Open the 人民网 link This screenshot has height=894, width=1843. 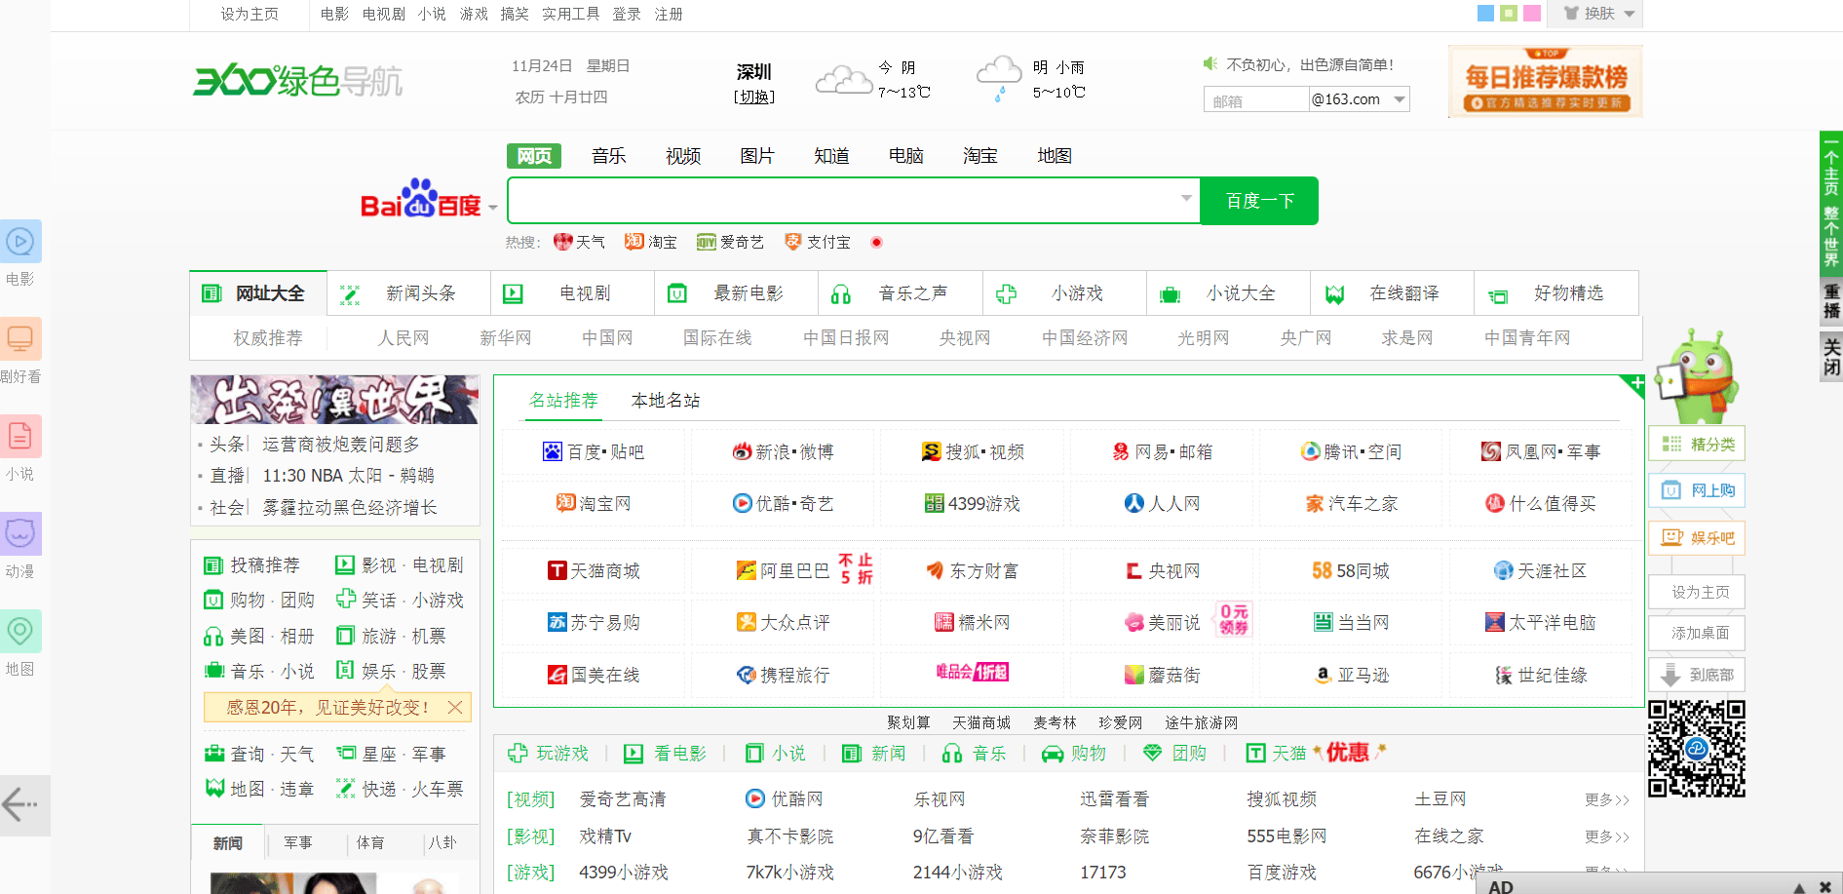403,338
